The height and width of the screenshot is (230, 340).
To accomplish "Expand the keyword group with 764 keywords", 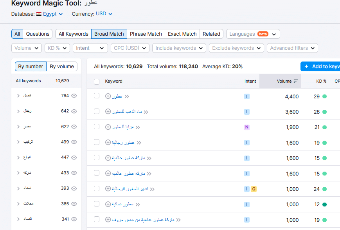I will [18, 96].
